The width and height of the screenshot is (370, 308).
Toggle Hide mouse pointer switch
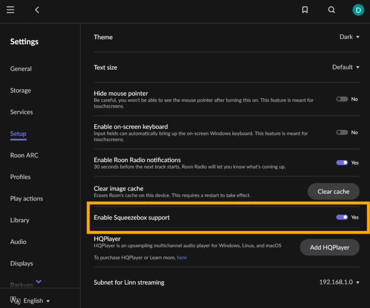342,99
